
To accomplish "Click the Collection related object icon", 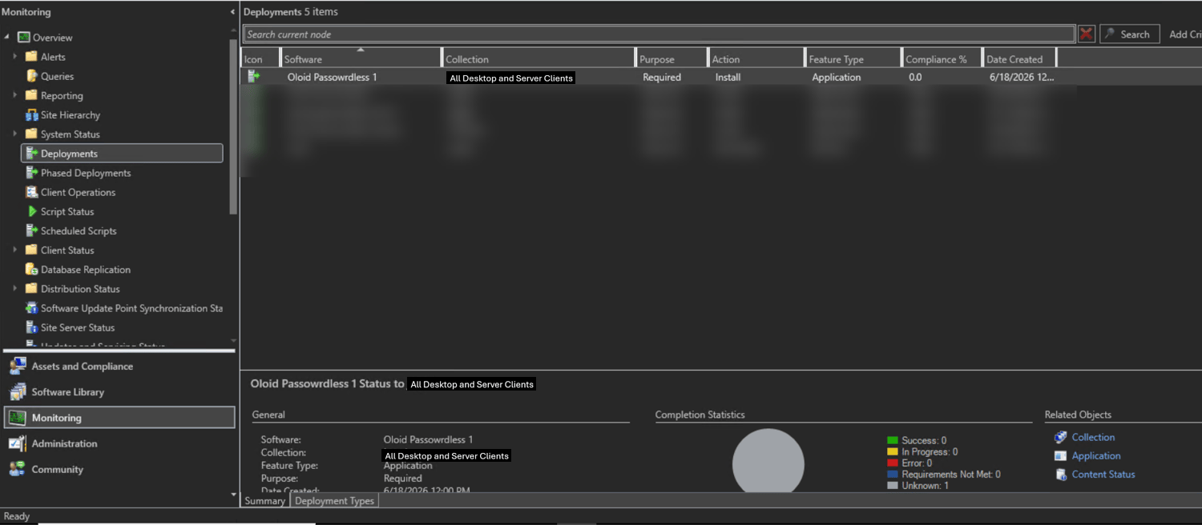I will pyautogui.click(x=1060, y=437).
